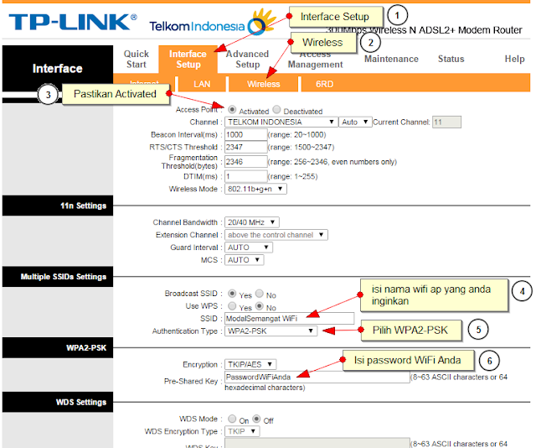Set Use WPS to Yes
This screenshot has height=448, width=536.
232,306
